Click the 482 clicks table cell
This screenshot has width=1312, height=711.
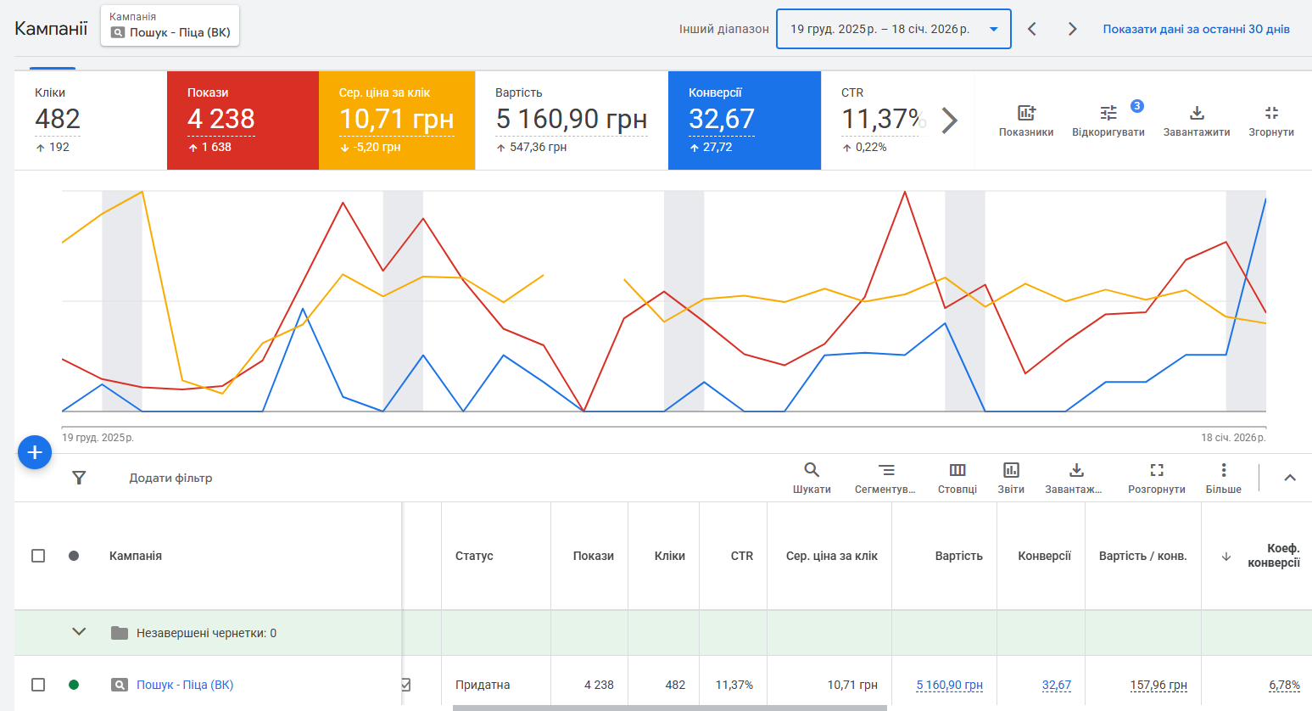tap(675, 685)
